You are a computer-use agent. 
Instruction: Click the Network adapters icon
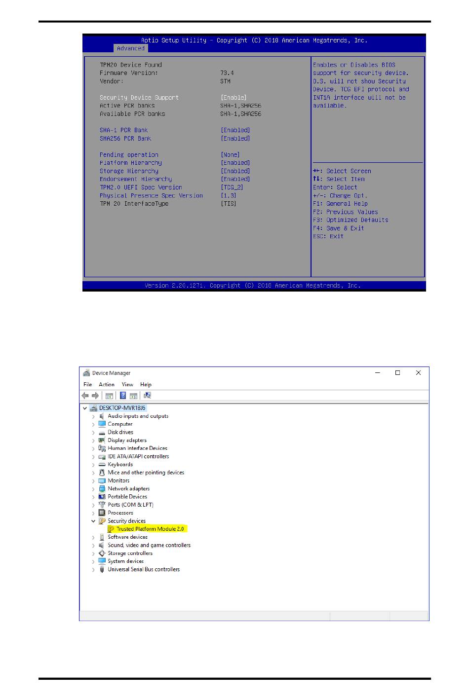point(102,489)
